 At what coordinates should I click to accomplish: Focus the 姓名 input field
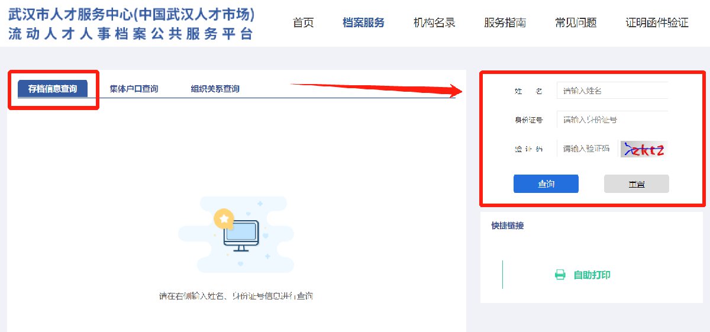point(612,91)
